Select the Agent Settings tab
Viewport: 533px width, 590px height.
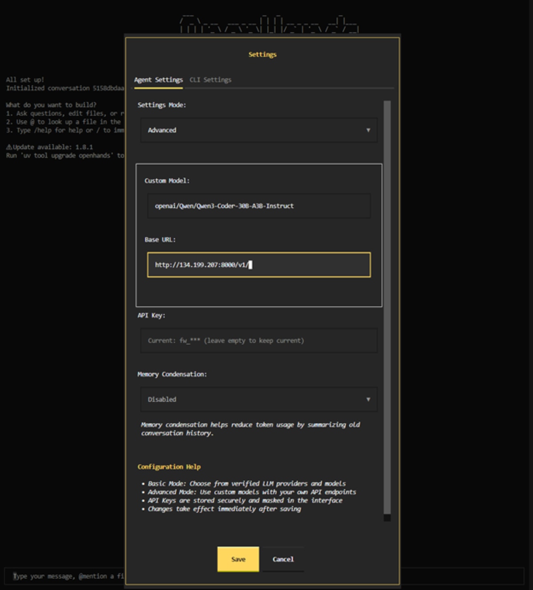point(158,80)
